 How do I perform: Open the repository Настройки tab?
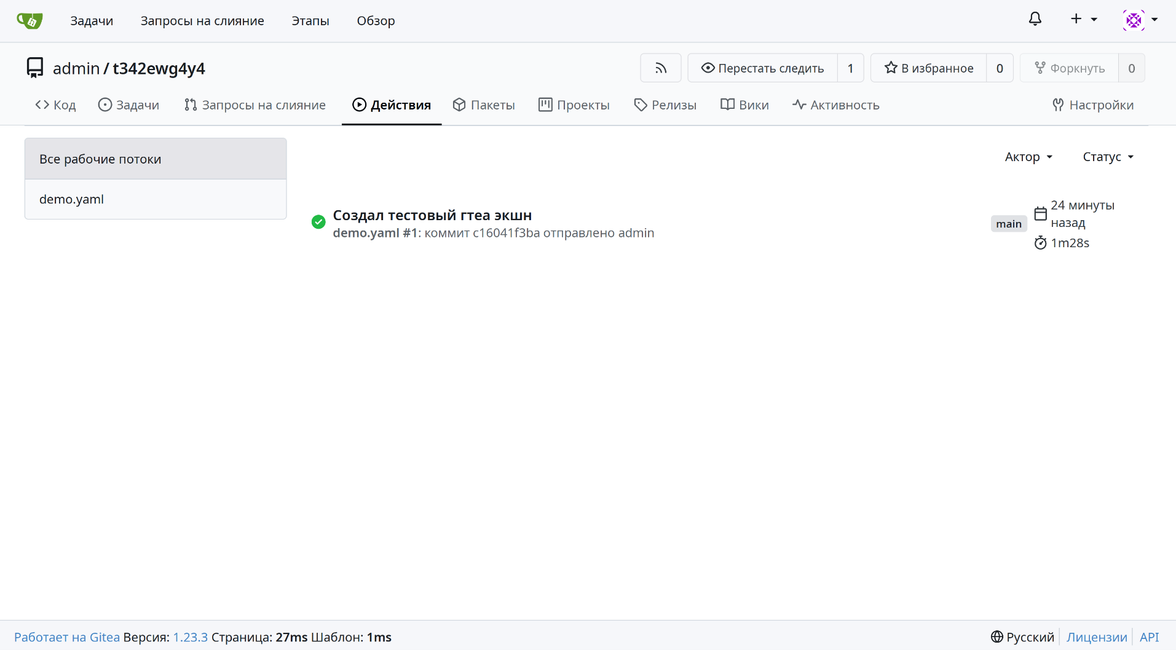(x=1093, y=105)
